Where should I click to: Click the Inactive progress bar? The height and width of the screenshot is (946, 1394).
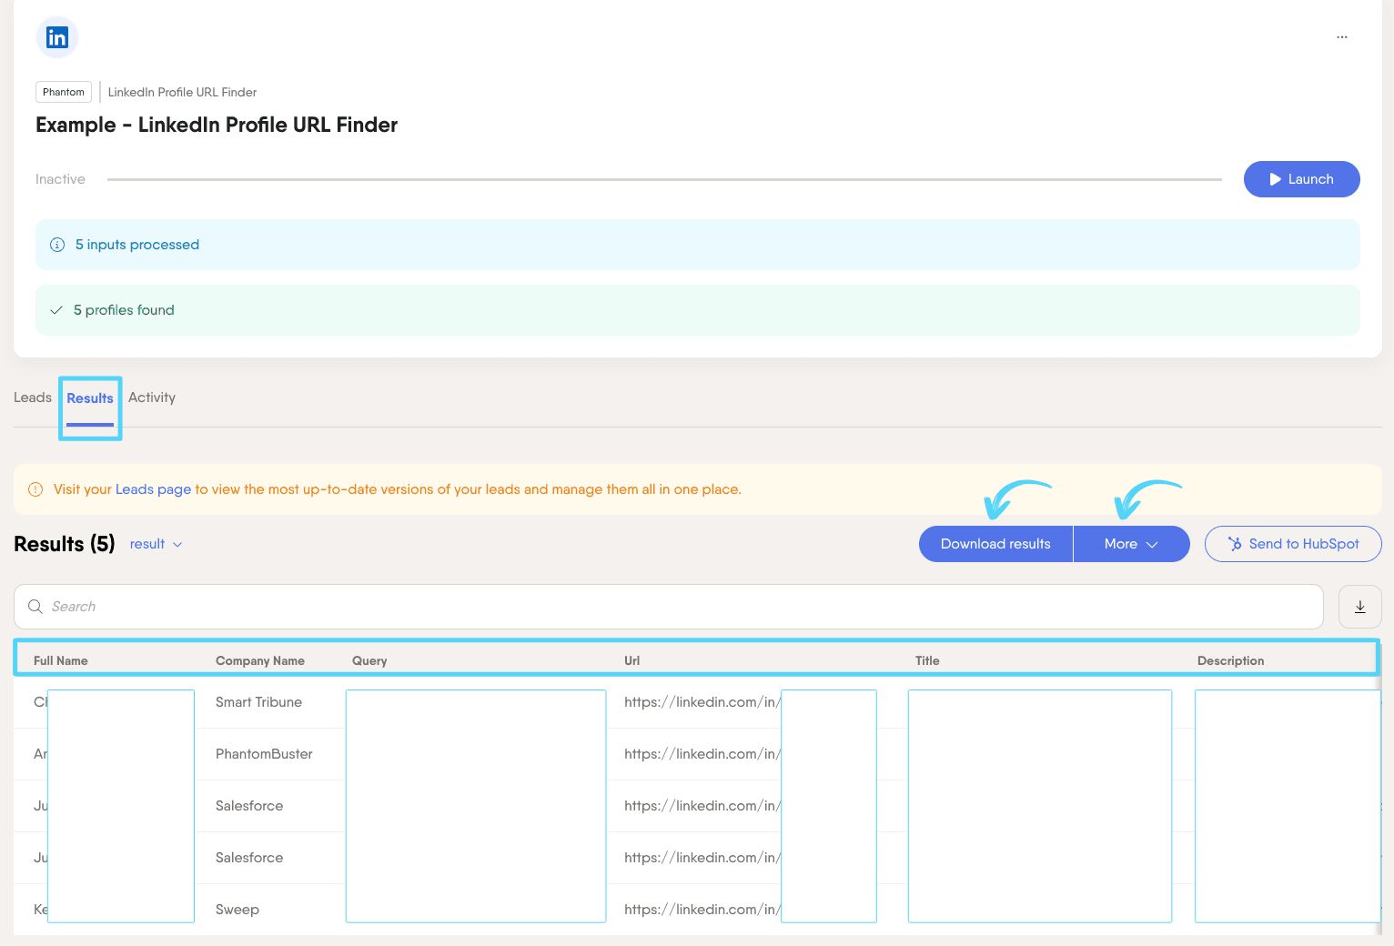[x=664, y=179]
